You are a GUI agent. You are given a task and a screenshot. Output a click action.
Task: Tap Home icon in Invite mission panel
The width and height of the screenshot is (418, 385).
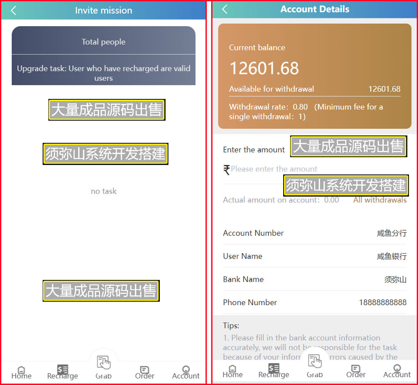21,372
